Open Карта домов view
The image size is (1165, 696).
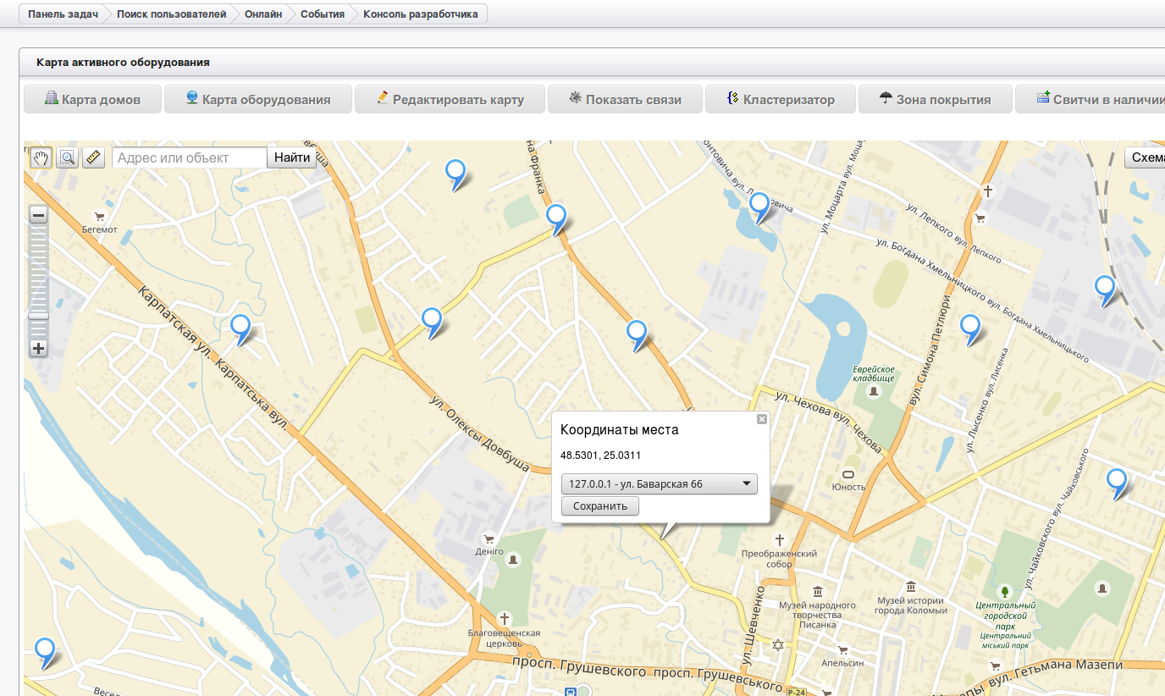coord(92,99)
